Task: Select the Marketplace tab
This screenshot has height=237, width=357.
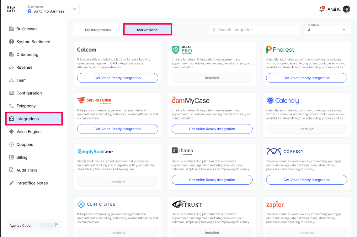Action: (147, 30)
